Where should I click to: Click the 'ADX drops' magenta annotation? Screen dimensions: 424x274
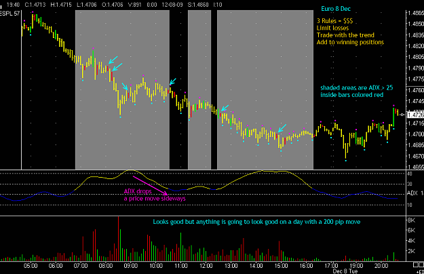[x=138, y=191]
